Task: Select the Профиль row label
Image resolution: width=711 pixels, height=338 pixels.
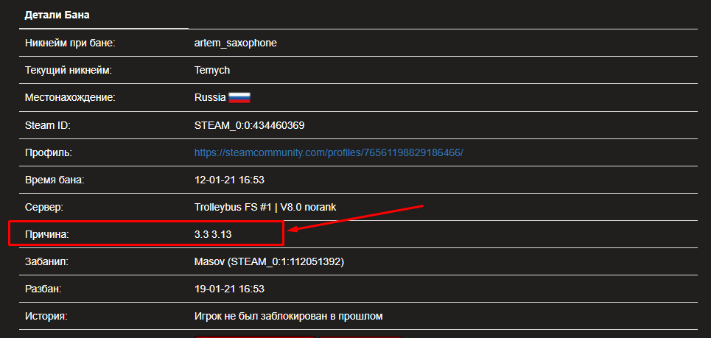Action: point(49,152)
